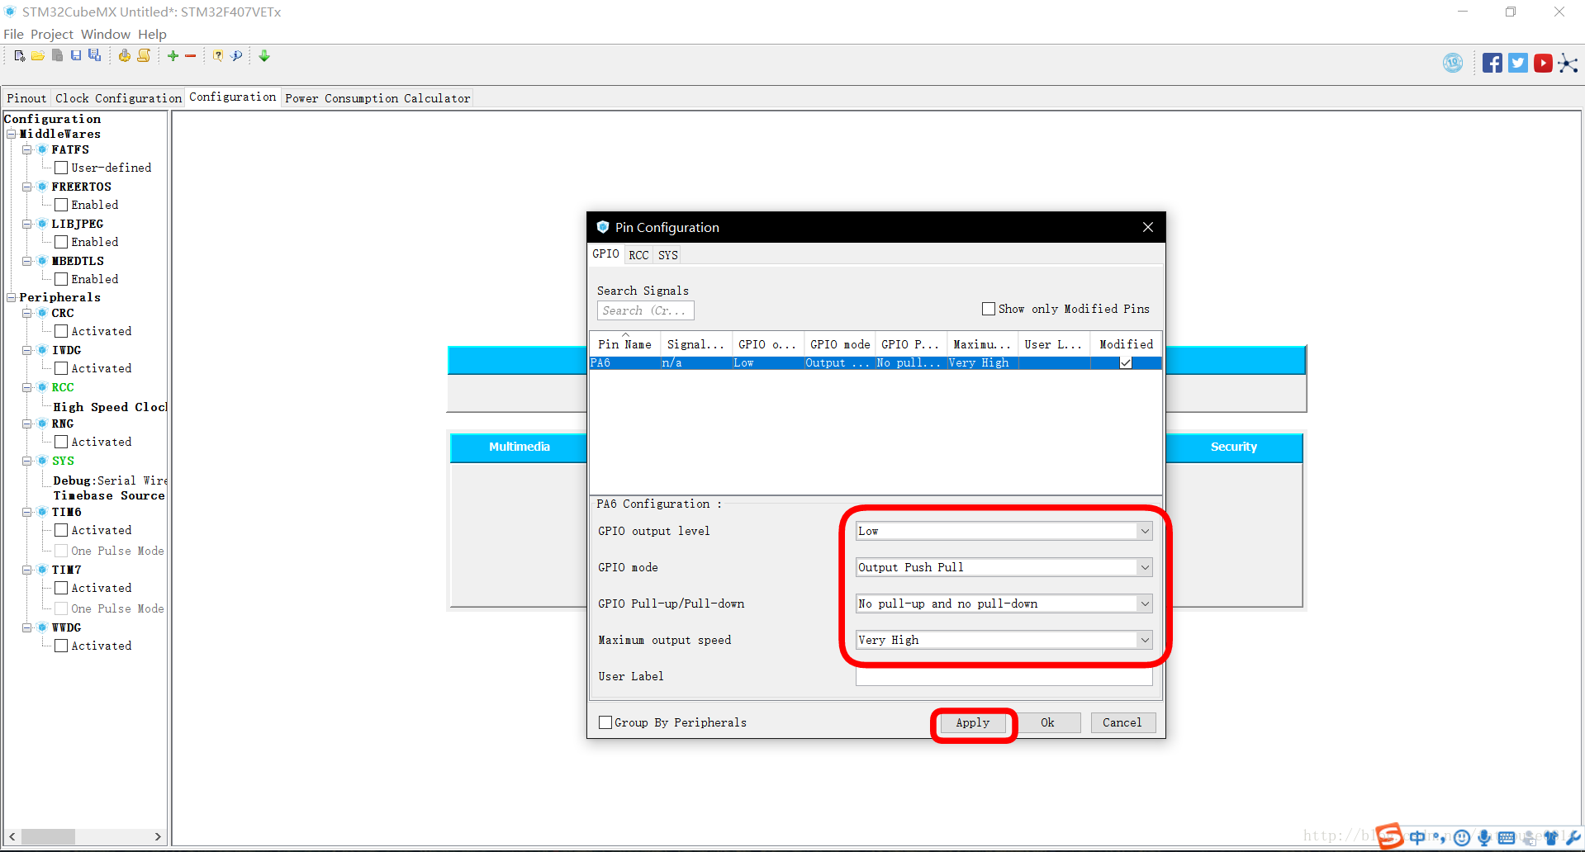The height and width of the screenshot is (852, 1585).
Task: Confirm with the Ok button
Action: pyautogui.click(x=1047, y=722)
